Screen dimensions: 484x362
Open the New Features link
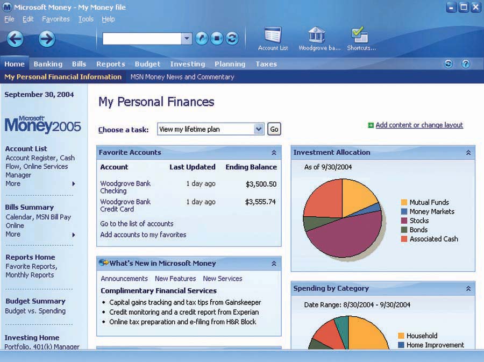pos(175,279)
